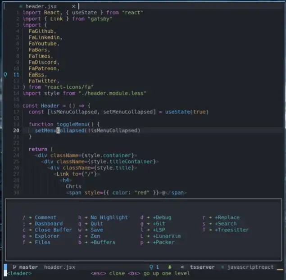Click FaPatreon on line 10

pos(42,68)
